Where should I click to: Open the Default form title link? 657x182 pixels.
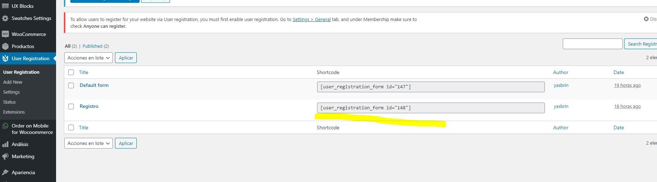pyautogui.click(x=94, y=85)
